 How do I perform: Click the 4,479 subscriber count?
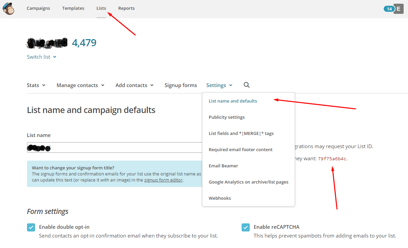point(84,43)
